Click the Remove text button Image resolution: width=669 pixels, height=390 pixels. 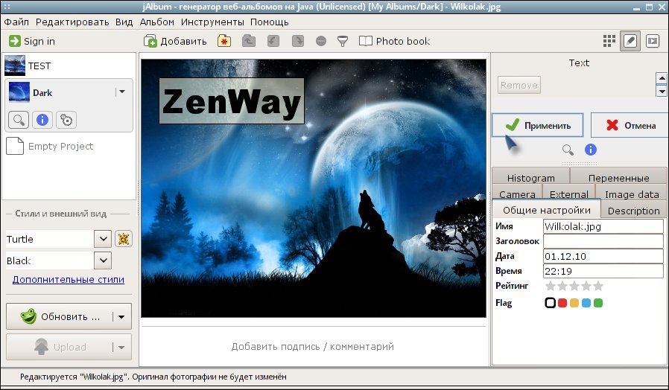coord(519,85)
